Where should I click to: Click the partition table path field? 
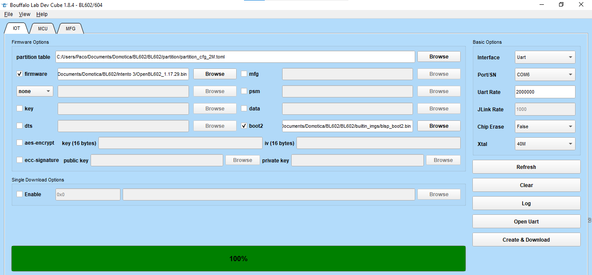[x=235, y=57]
